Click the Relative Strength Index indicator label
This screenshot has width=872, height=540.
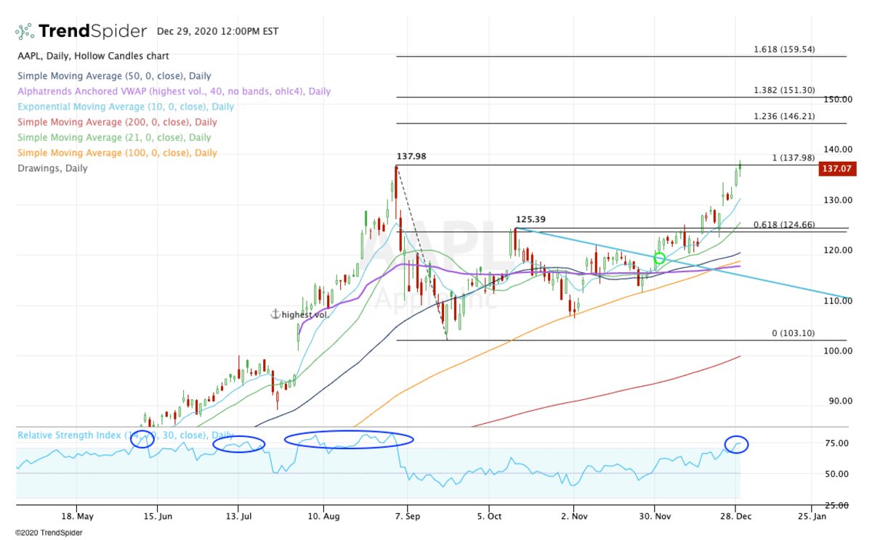pos(73,435)
